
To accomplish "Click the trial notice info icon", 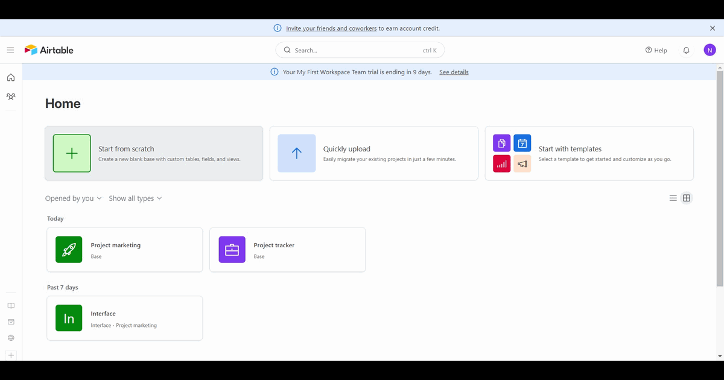I will 275,72.
